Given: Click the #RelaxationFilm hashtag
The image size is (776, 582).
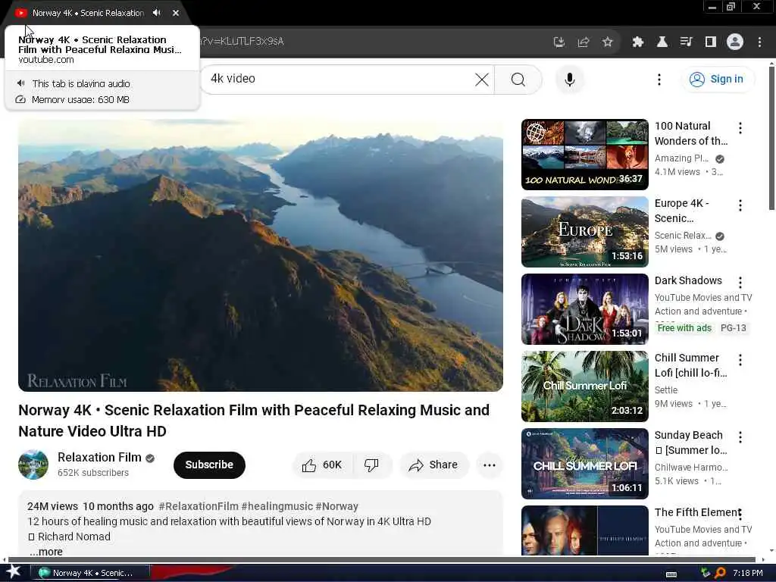Looking at the screenshot, I should pyautogui.click(x=199, y=506).
